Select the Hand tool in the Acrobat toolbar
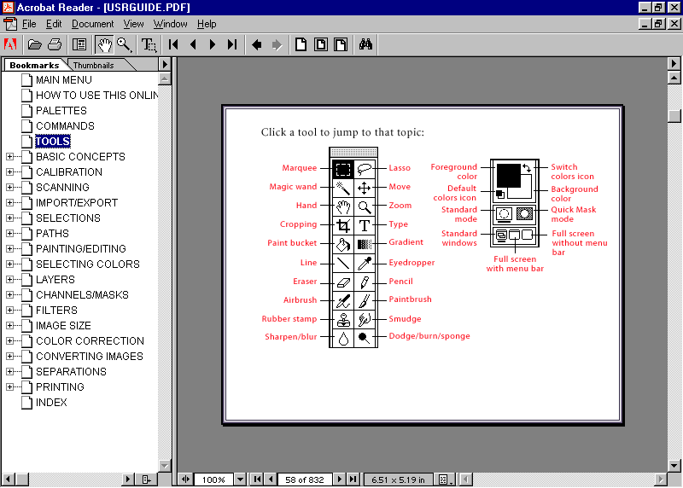This screenshot has height=488, width=683. tap(104, 44)
